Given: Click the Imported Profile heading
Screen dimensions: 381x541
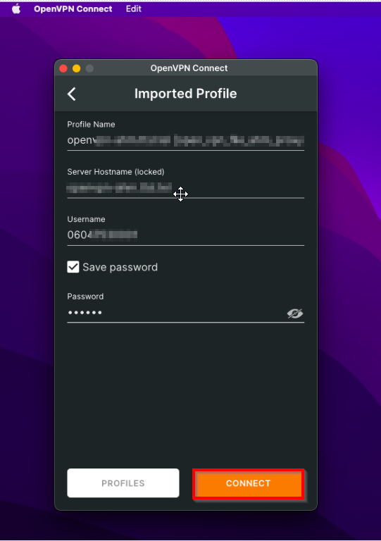Looking at the screenshot, I should coord(185,94).
